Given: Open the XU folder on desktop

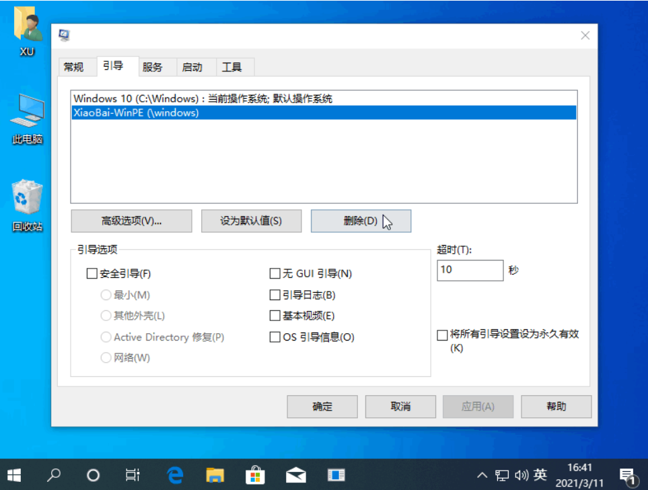Looking at the screenshot, I should pyautogui.click(x=26, y=27).
